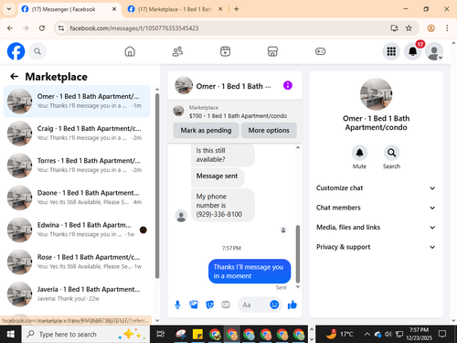This screenshot has height=343, width=457.
Task: Open the Marketplace storefront icon
Action: (x=272, y=51)
